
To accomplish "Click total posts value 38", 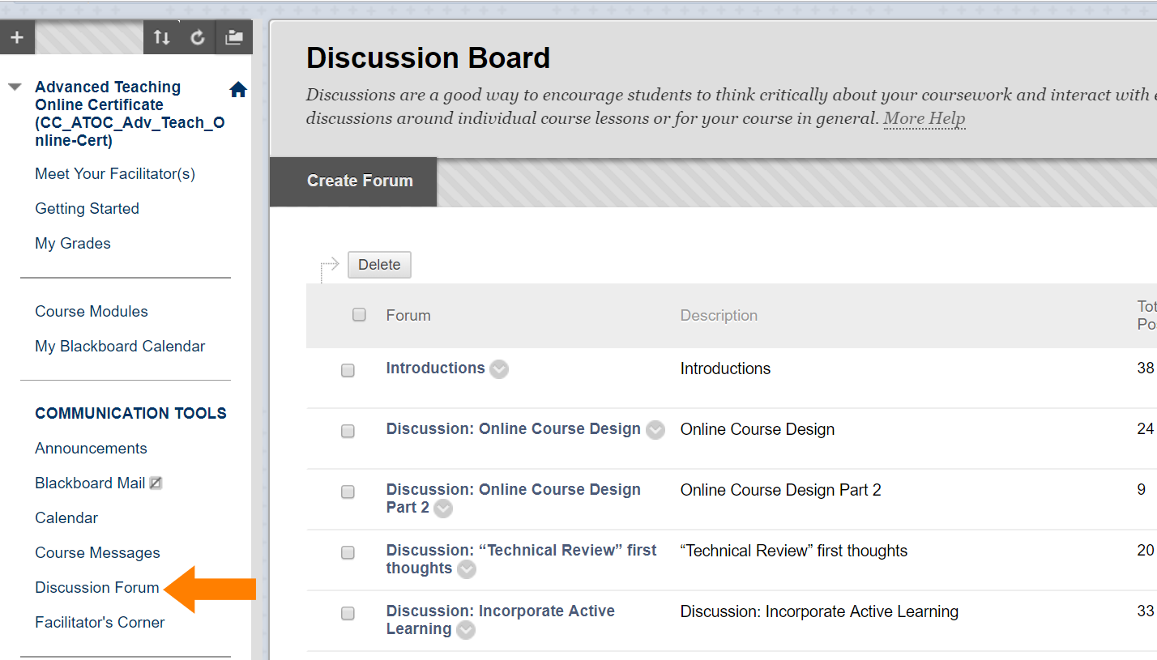I will (x=1146, y=368).
